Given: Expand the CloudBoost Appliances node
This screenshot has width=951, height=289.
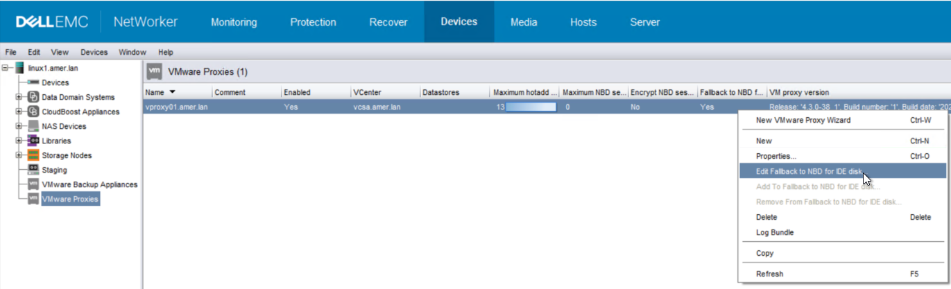Looking at the screenshot, I should click(19, 112).
